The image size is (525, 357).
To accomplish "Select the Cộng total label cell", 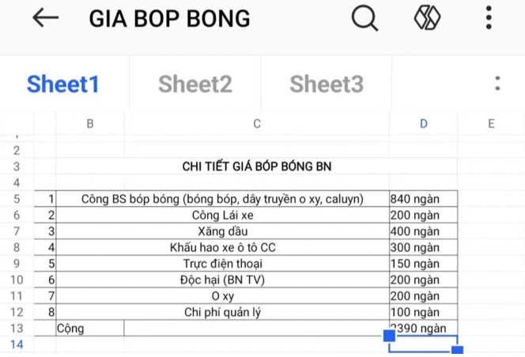I will tap(89, 328).
